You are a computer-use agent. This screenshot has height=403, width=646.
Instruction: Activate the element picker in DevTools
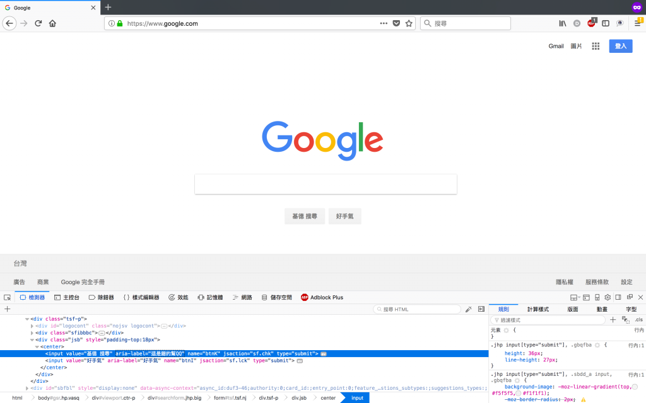7,297
